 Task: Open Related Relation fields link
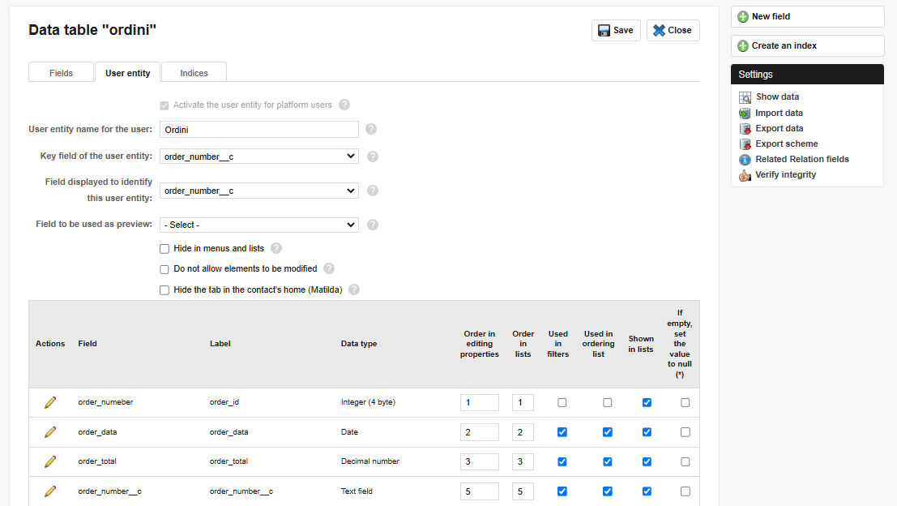tap(802, 159)
